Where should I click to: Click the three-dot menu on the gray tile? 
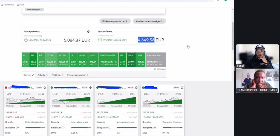[165, 59]
